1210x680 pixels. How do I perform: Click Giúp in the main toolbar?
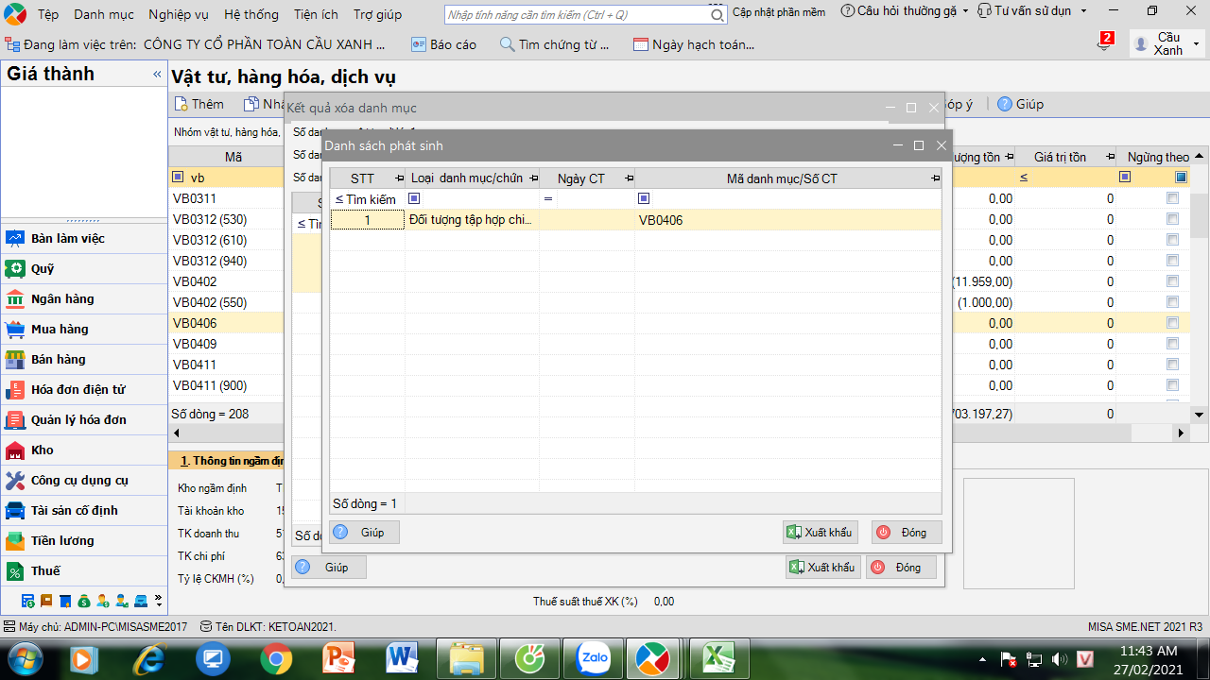click(x=1020, y=104)
